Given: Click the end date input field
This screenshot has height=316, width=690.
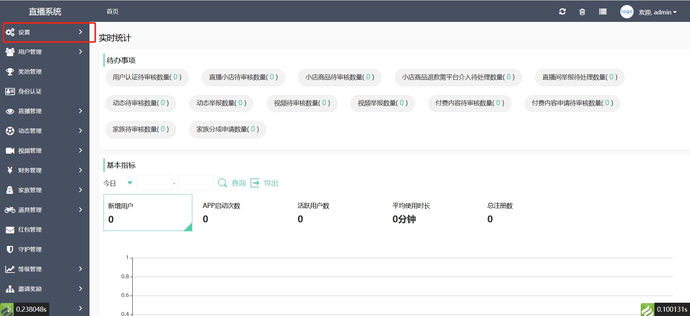Looking at the screenshot, I should pos(195,183).
